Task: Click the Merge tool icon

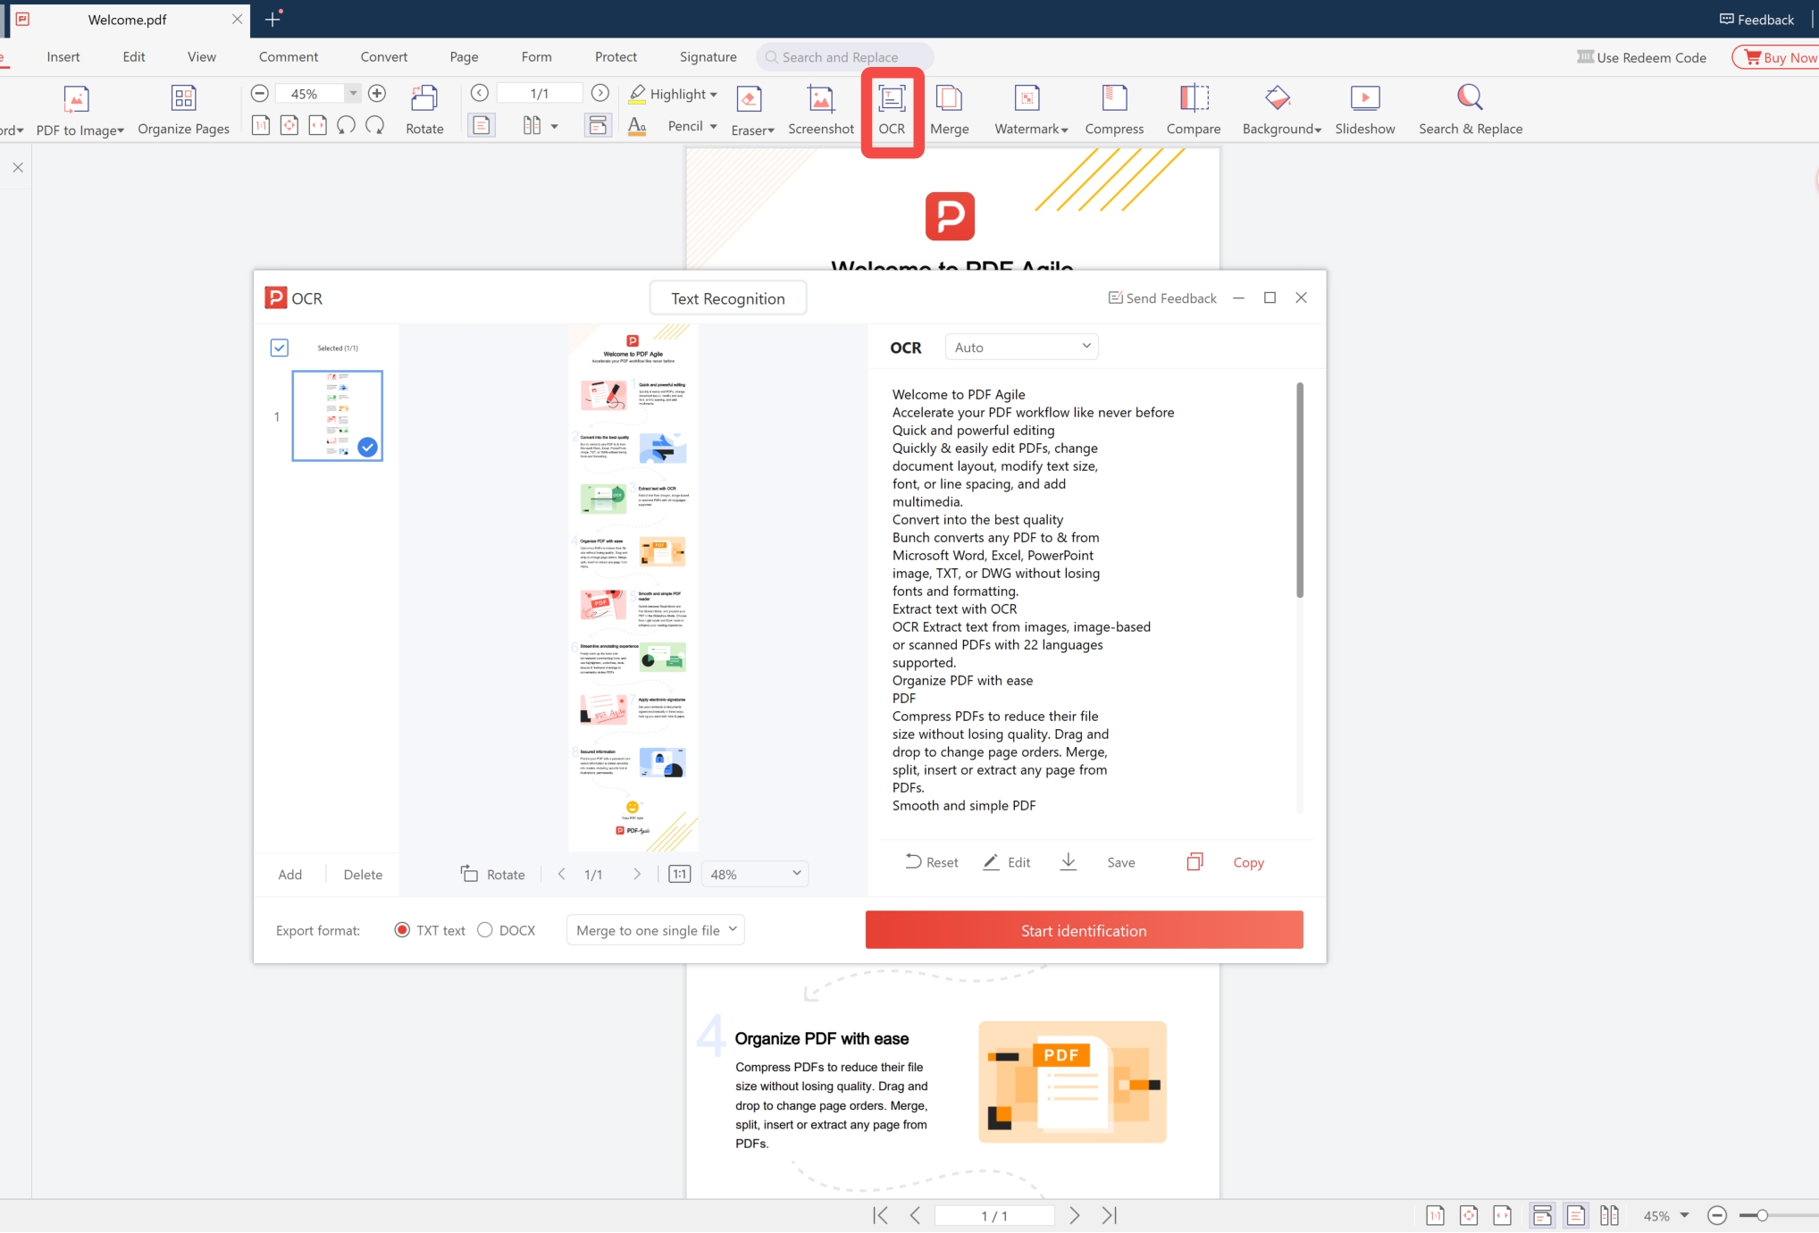Action: [949, 111]
